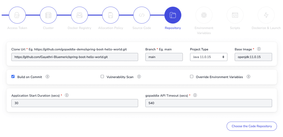This screenshot has height=137, width=283.
Task: Select the Docker Registry step icon
Action: [x=79, y=15]
